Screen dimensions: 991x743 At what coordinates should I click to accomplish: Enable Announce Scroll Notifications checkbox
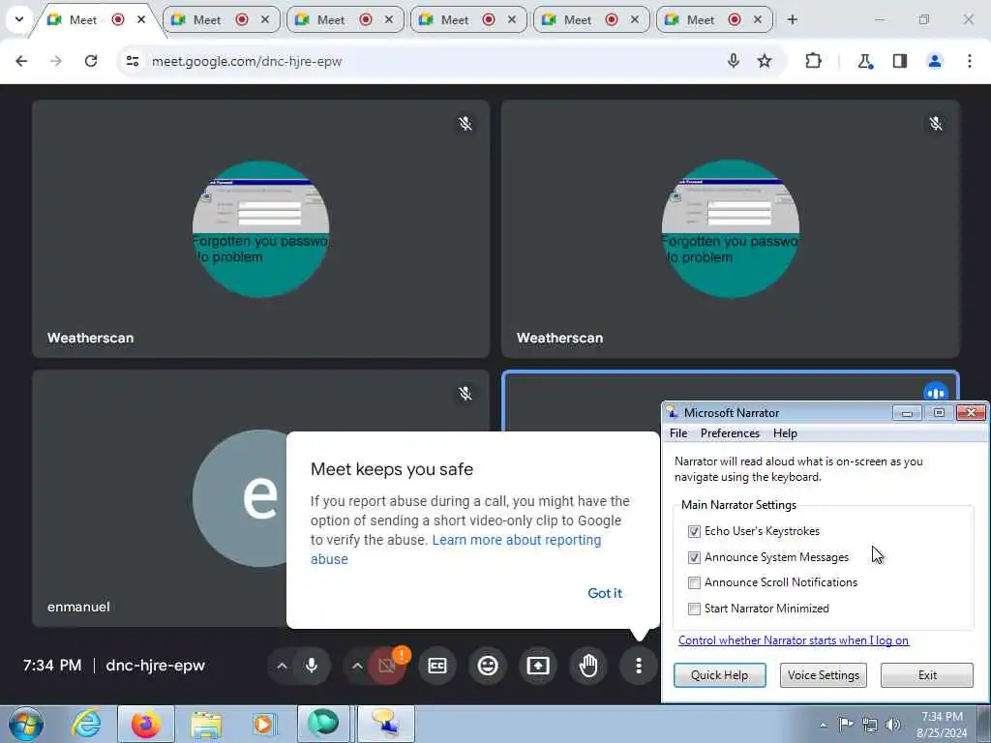694,582
